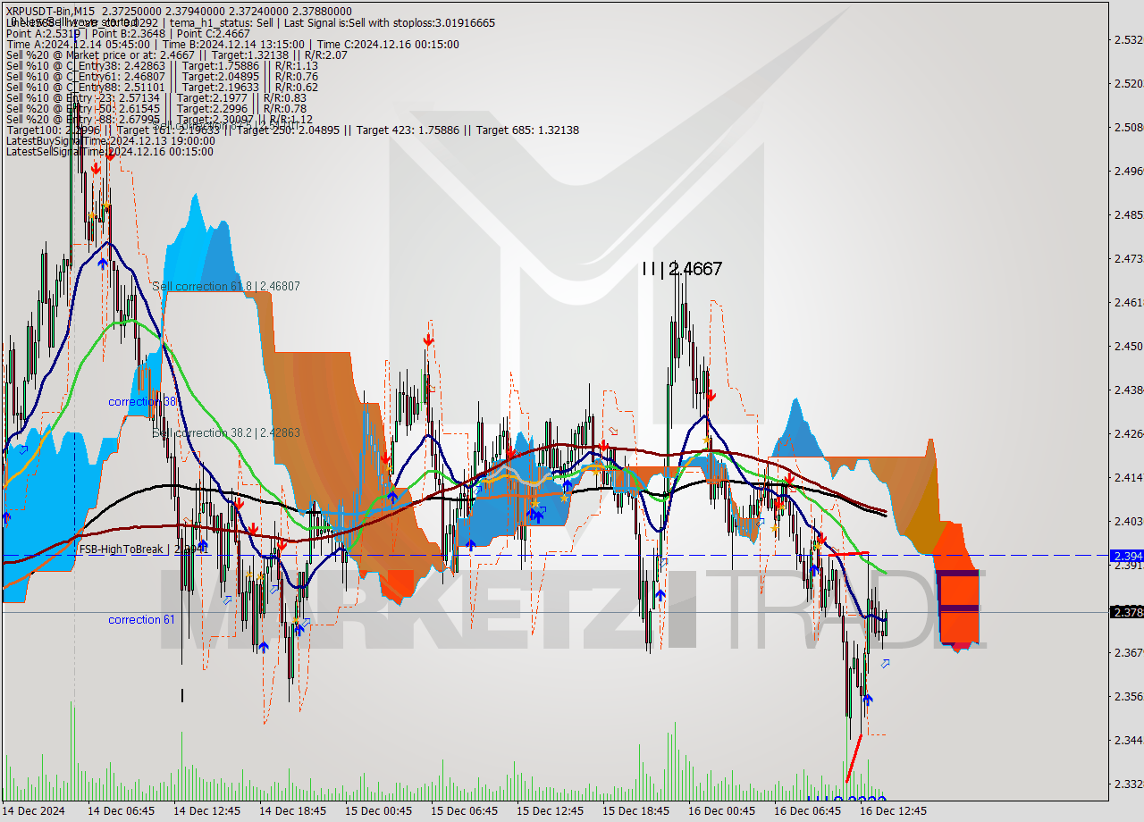The height and width of the screenshot is (822, 1144).
Task: Click the blue 'correction 38' label
Action: 142,401
